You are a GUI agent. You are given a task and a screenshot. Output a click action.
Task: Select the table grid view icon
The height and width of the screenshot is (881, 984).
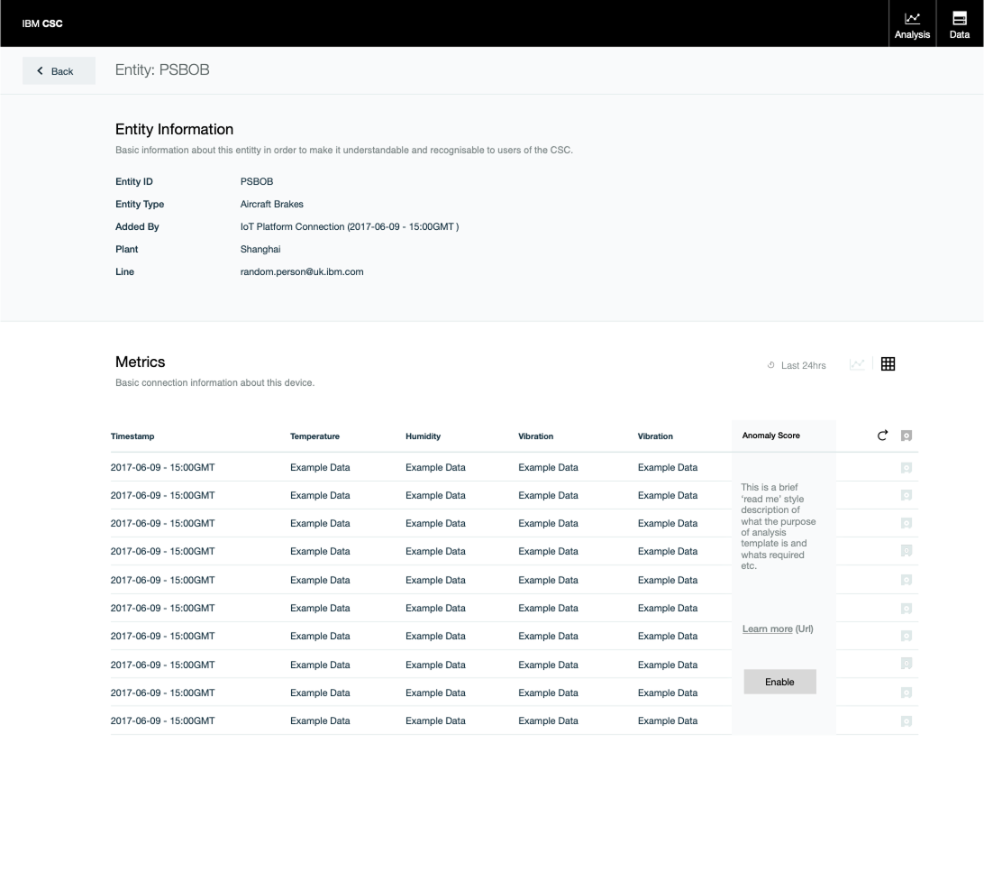(x=888, y=363)
